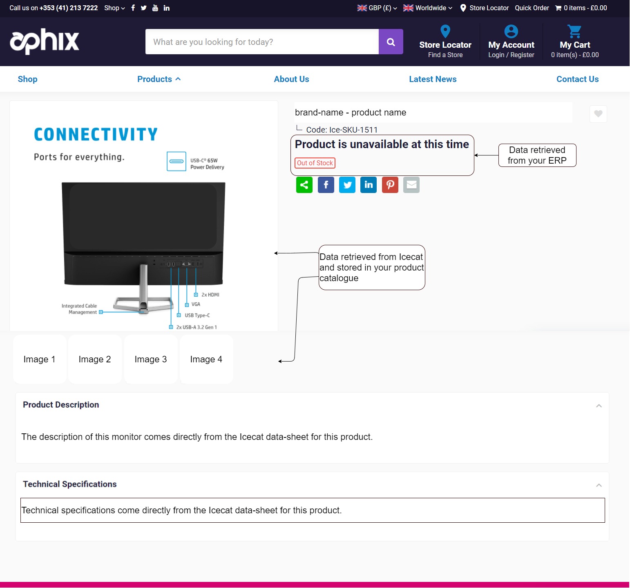Open Latest News menu item
The image size is (630, 588).
click(x=433, y=79)
